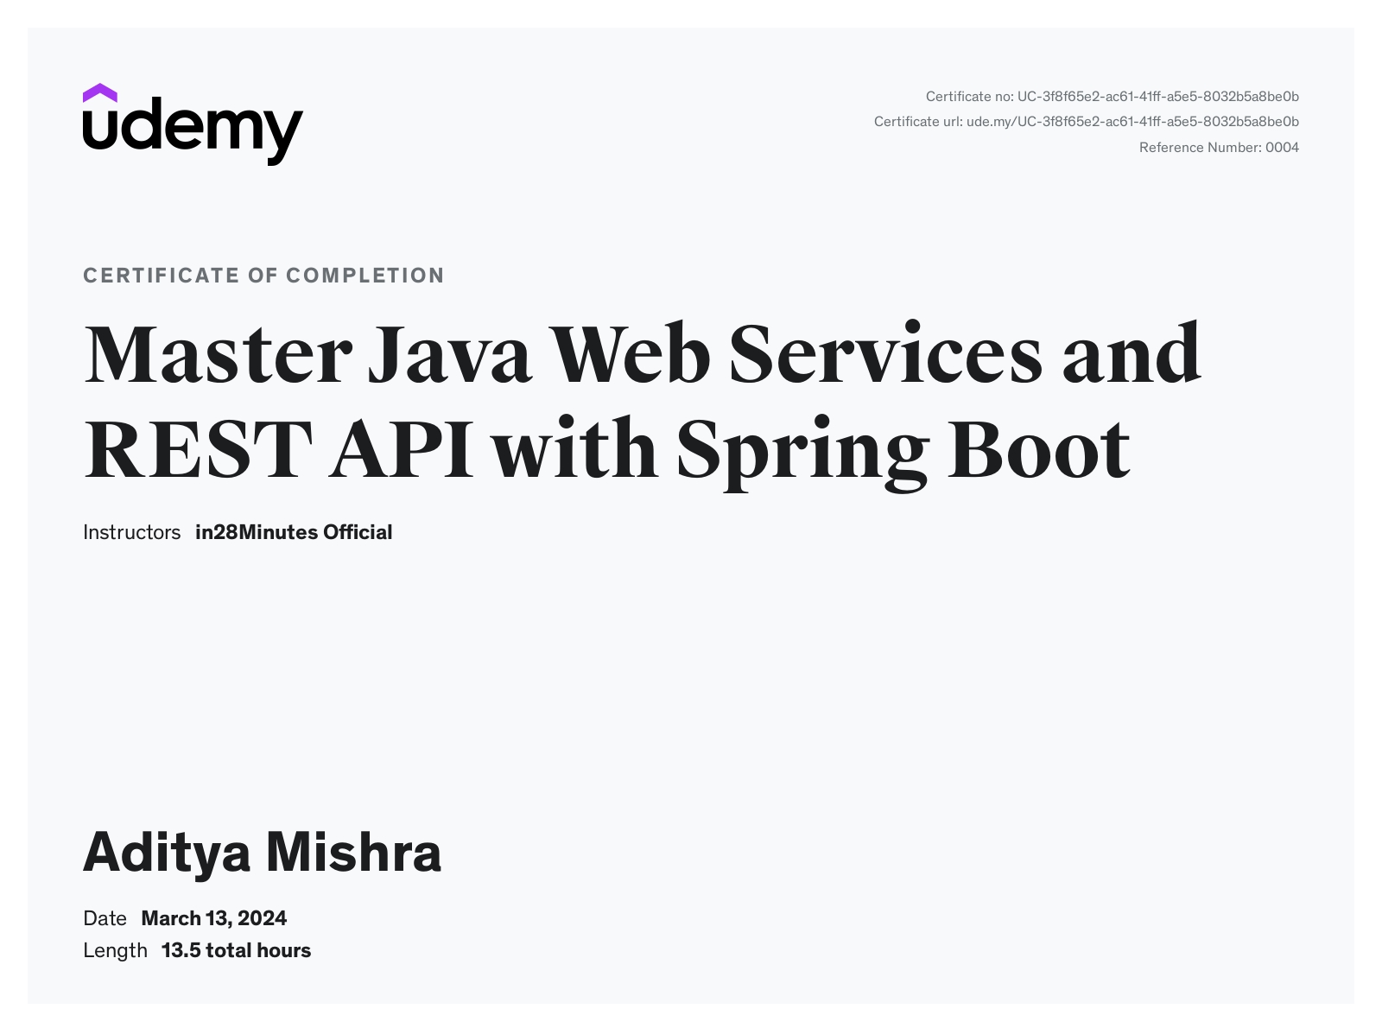Click the course title "Master Java Web Services"
The width and height of the screenshot is (1382, 1028).
coord(563,353)
